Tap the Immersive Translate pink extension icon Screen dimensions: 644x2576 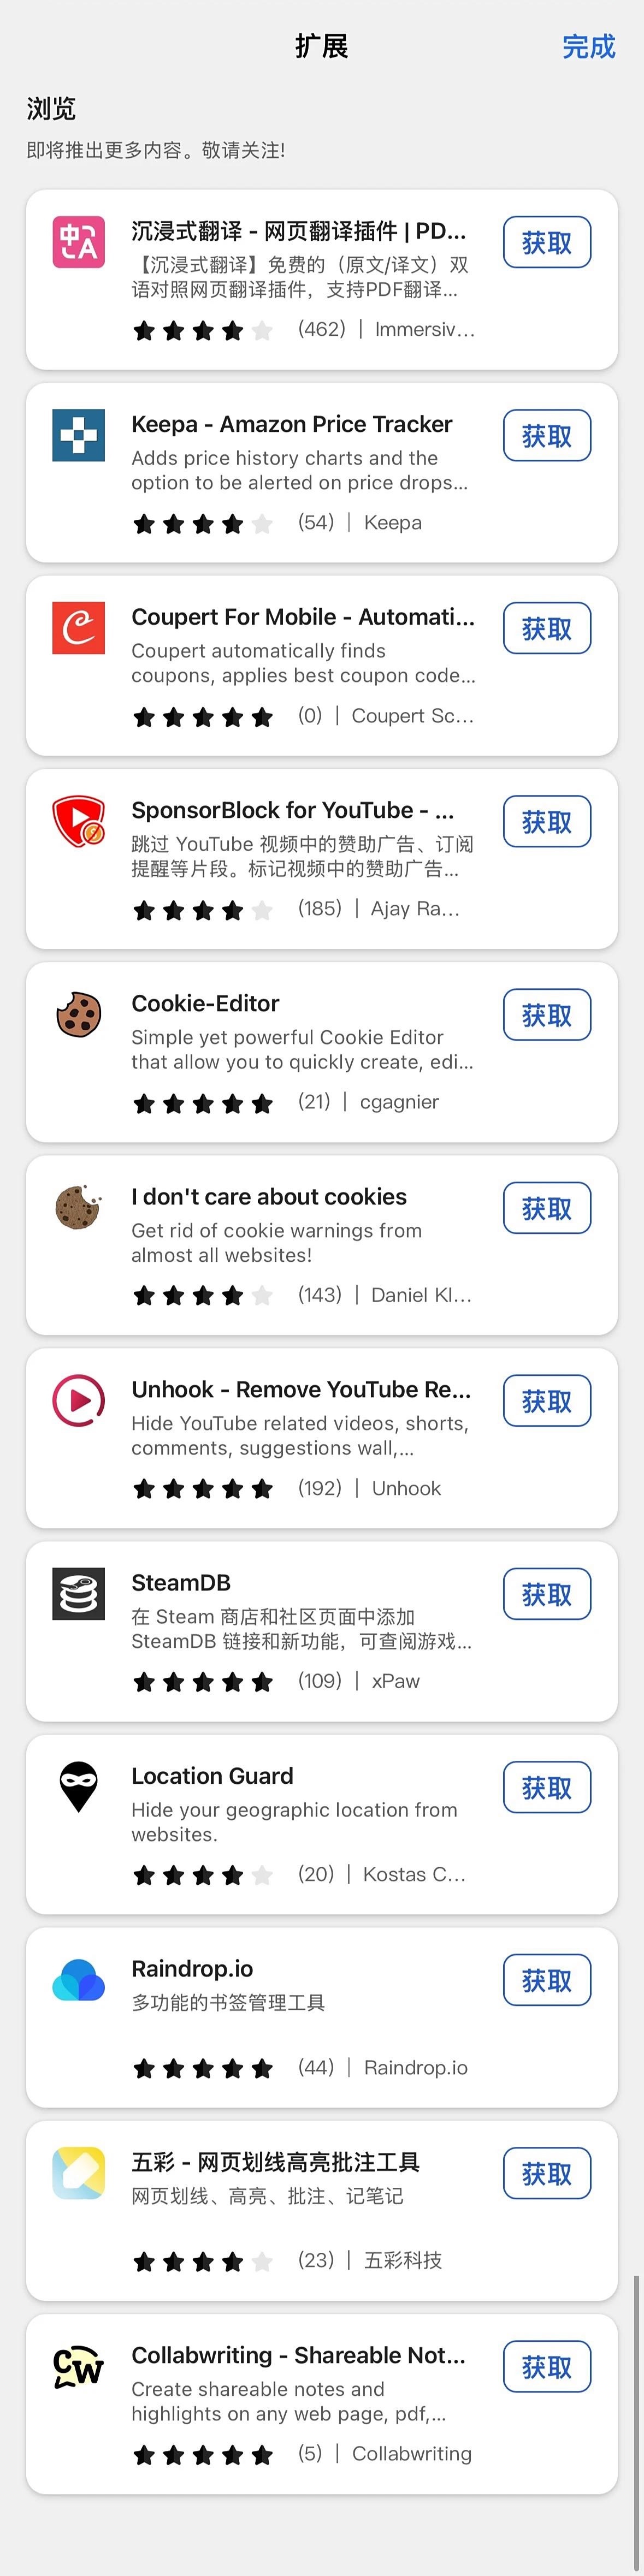[x=78, y=242]
